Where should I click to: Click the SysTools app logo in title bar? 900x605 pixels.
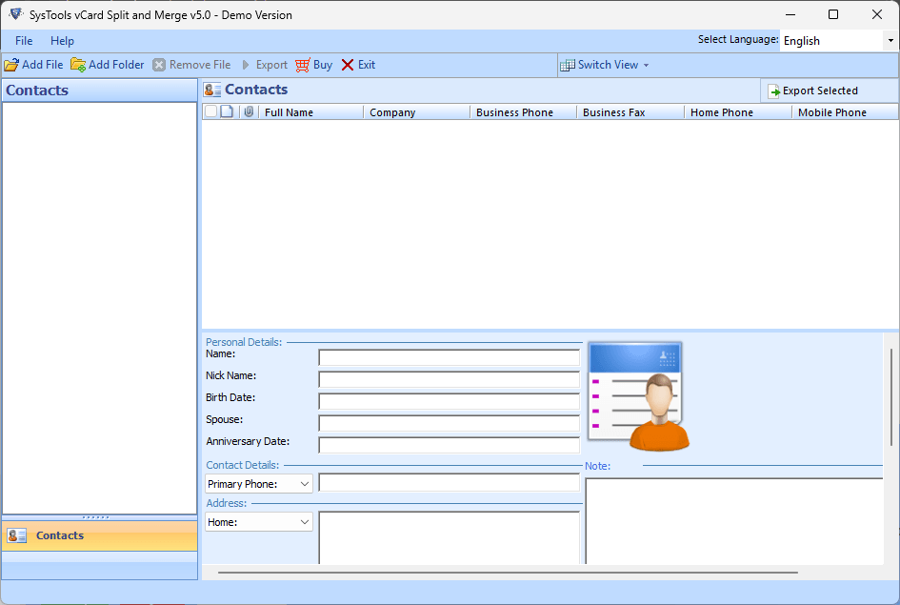pos(16,14)
